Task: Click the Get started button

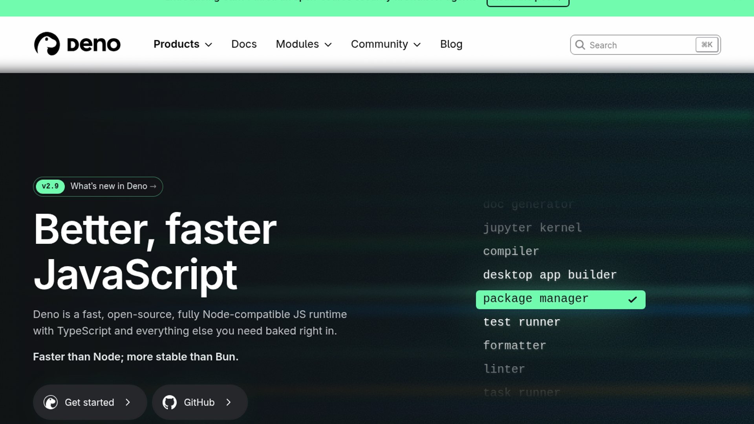Action: (x=90, y=402)
